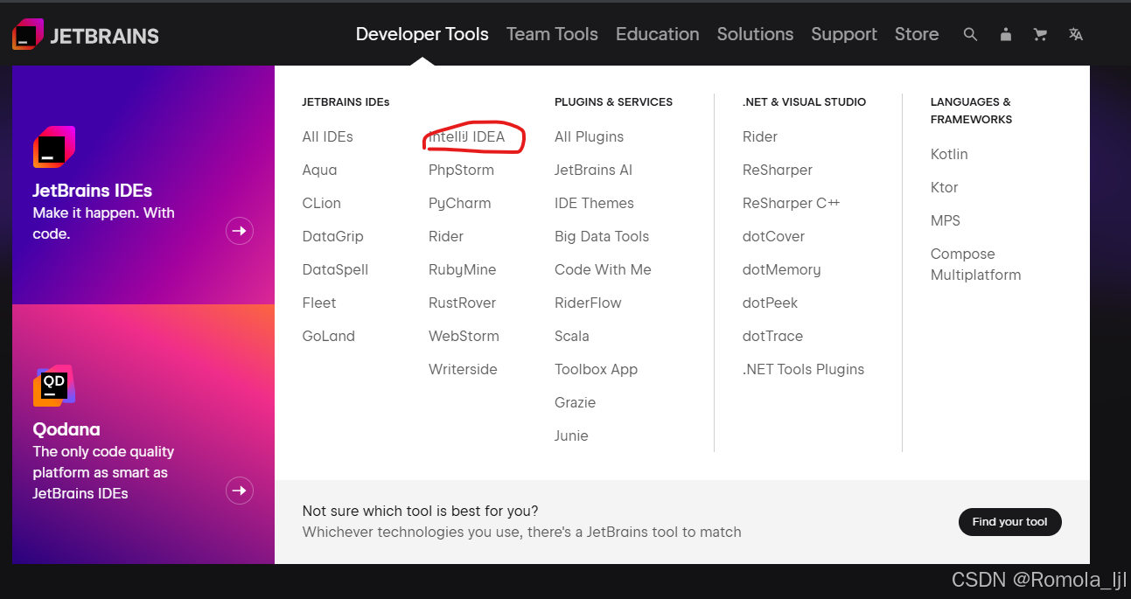
Task: Open the Compose Multiplatform link
Action: coord(976,264)
